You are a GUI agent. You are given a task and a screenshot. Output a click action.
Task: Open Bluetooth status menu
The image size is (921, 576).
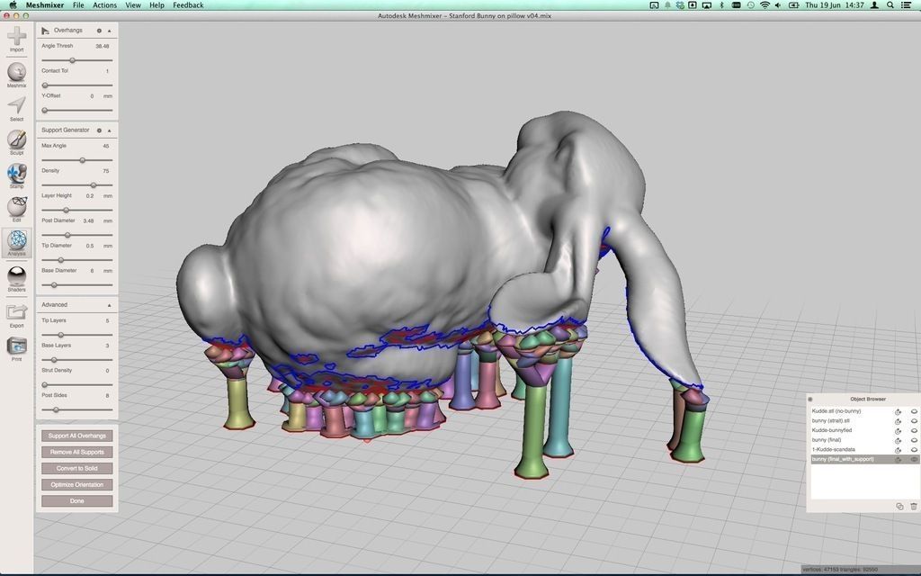[722, 4]
